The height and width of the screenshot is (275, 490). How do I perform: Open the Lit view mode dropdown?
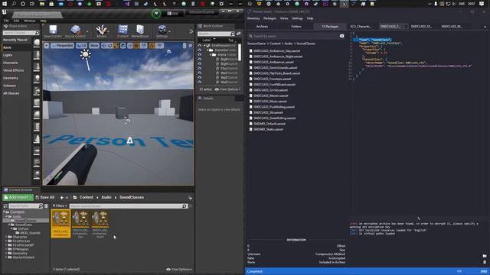click(82, 46)
